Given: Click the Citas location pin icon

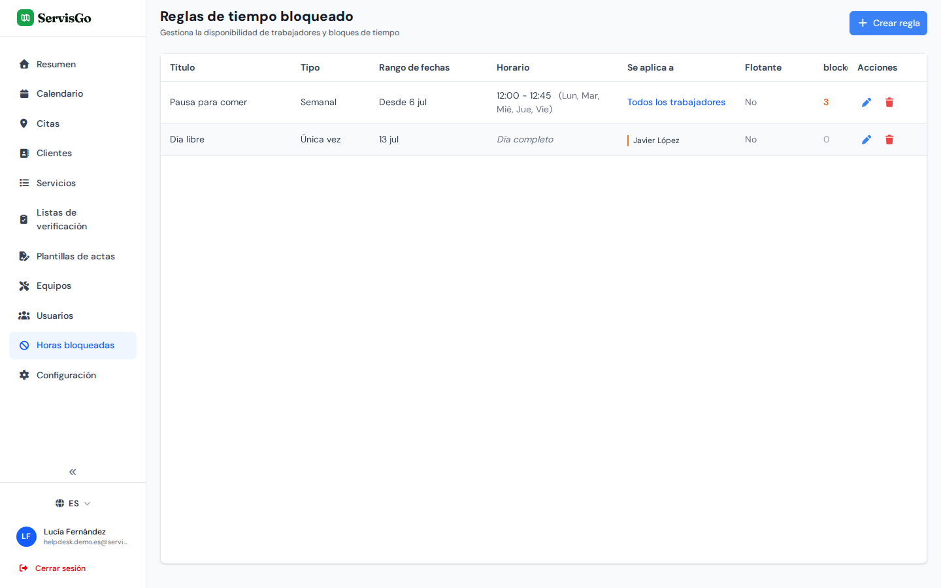Looking at the screenshot, I should tap(24, 123).
